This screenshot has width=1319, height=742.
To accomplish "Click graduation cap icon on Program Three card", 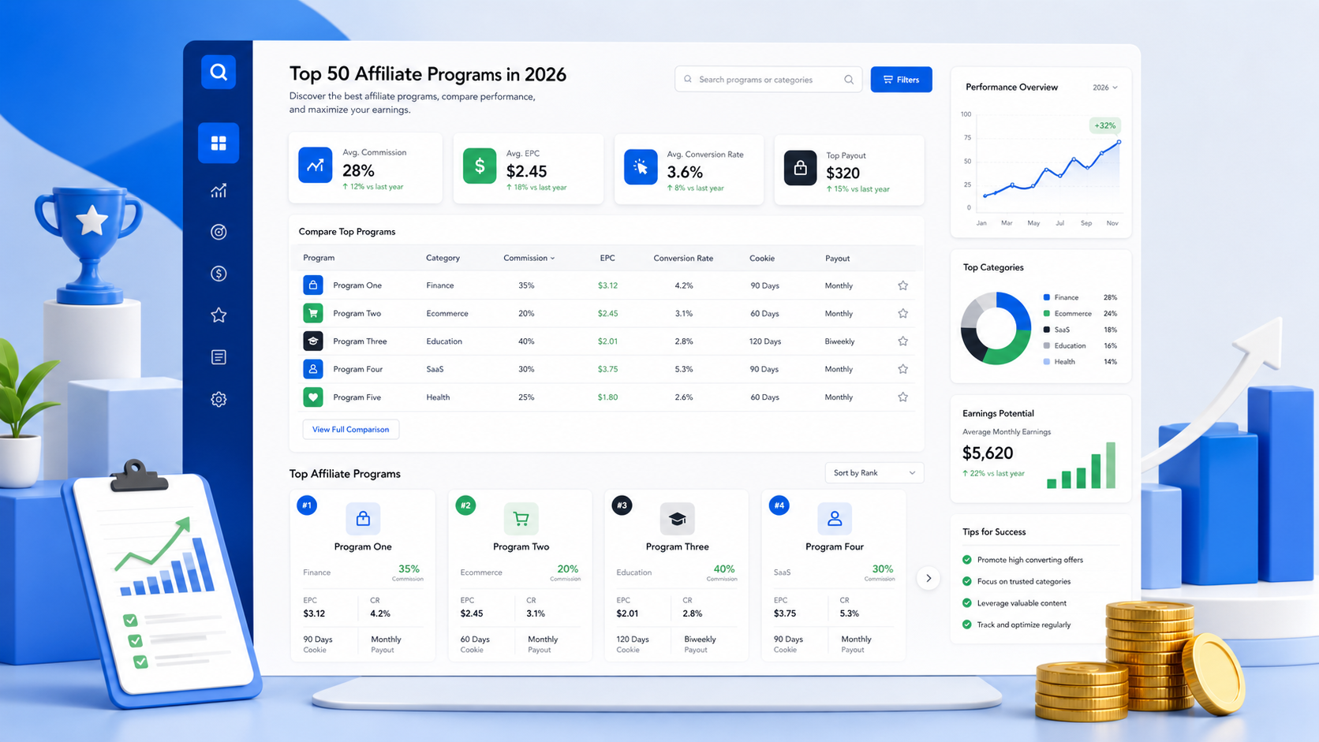I will coord(677,519).
